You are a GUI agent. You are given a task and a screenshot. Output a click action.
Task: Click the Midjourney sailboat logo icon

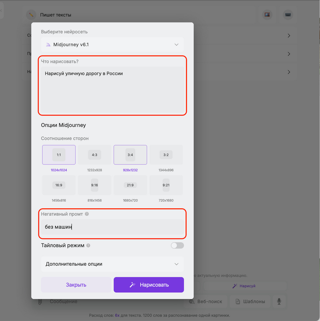pyautogui.click(x=48, y=44)
